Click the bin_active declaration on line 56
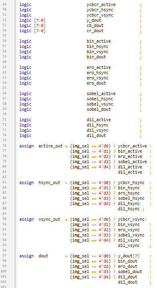 coord(99,41)
